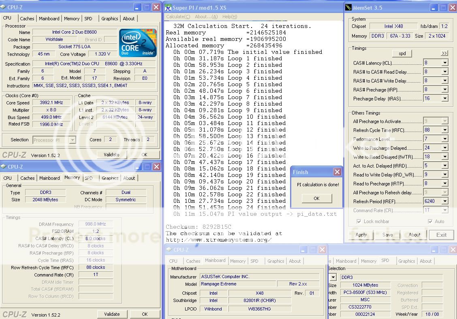Open the Act. to Act. Delayed (tRRD) dropdown
This screenshot has height=319, width=457.
click(x=445, y=166)
